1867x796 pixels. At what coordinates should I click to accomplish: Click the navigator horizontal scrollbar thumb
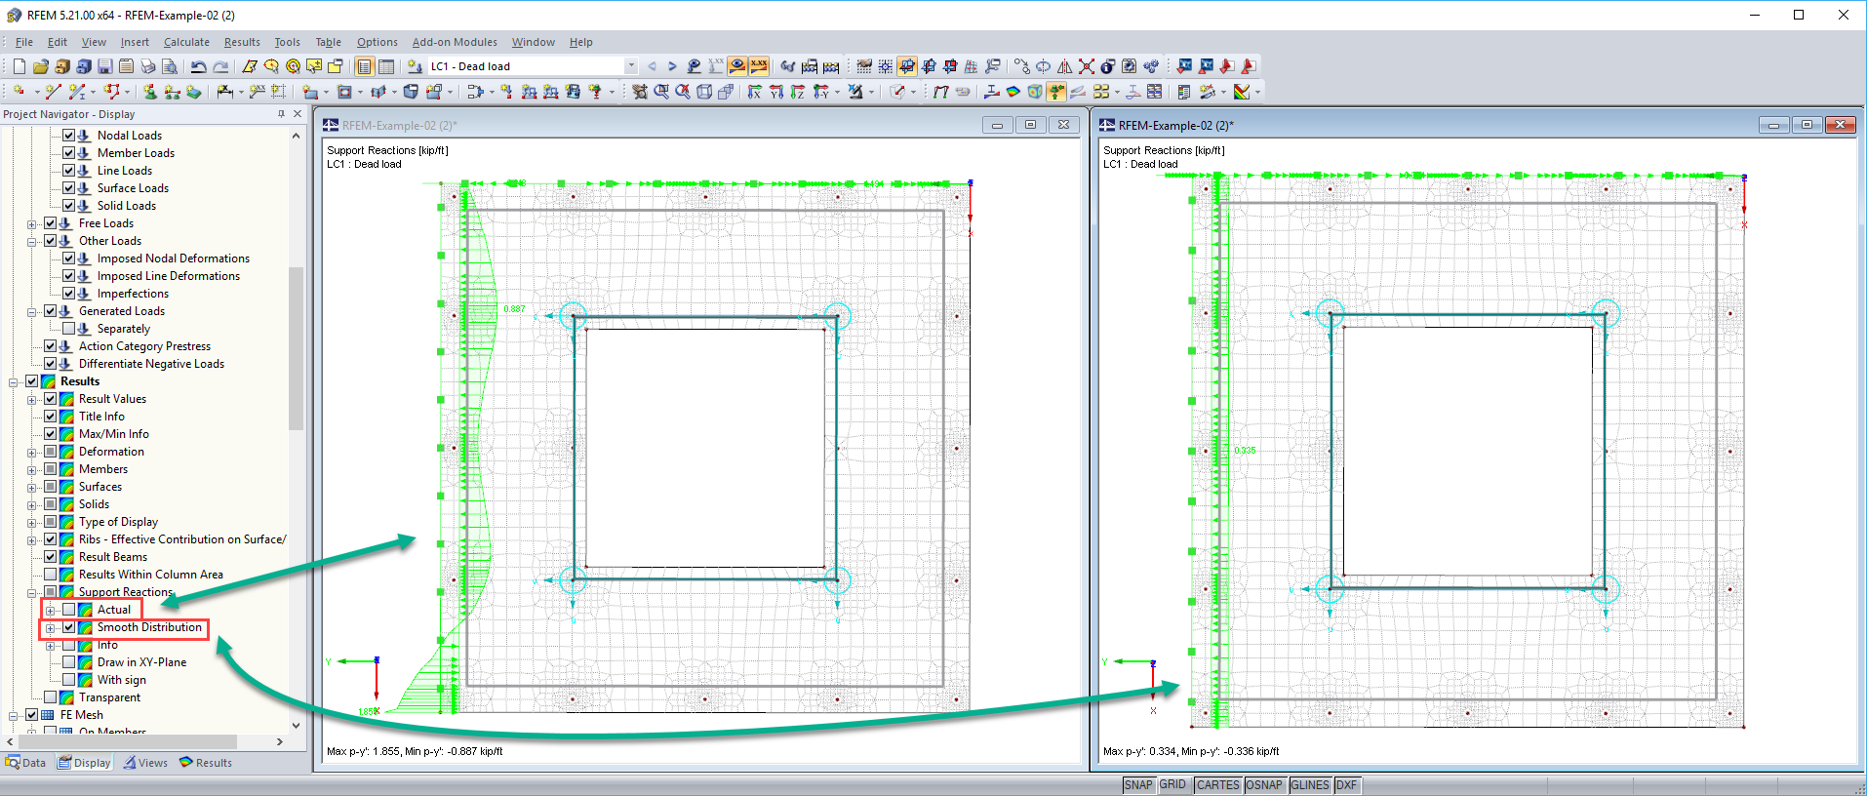click(126, 742)
